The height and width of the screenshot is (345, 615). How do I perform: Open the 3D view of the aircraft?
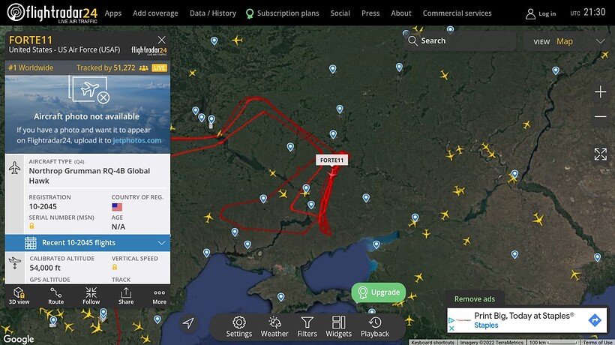[x=19, y=296]
